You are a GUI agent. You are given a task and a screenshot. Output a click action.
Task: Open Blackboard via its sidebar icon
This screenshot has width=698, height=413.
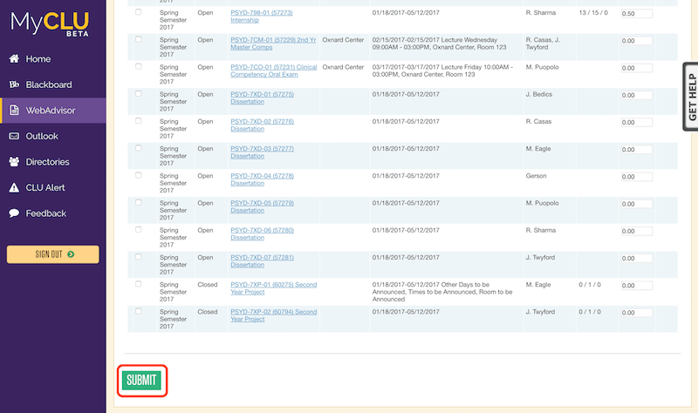pos(14,85)
